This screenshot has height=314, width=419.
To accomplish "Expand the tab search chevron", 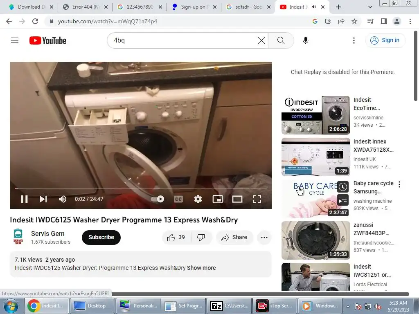I will click(x=370, y=7).
